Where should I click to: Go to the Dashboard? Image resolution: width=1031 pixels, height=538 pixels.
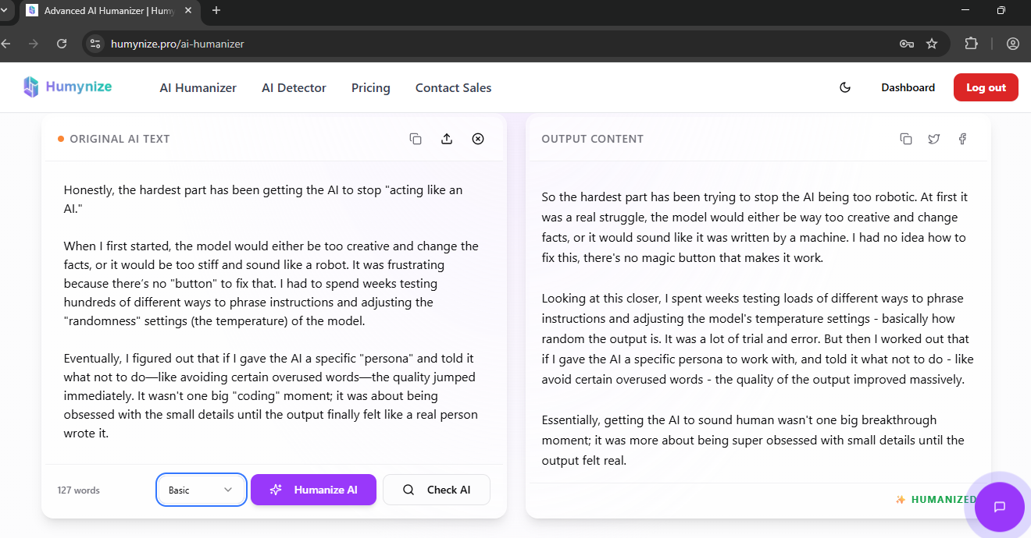pyautogui.click(x=908, y=87)
